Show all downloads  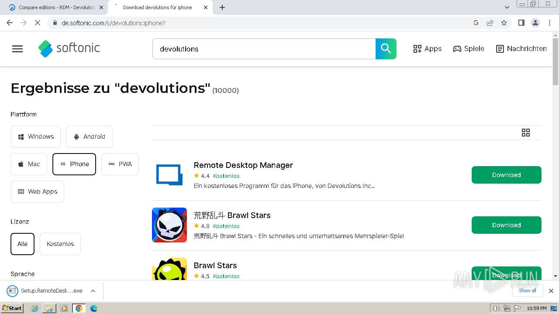tap(528, 290)
